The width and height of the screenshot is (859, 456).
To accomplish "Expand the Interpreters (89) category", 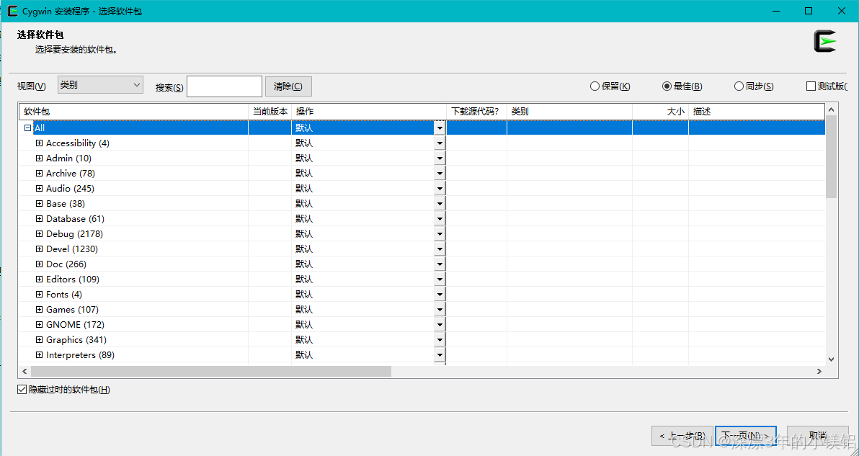I will [x=39, y=355].
